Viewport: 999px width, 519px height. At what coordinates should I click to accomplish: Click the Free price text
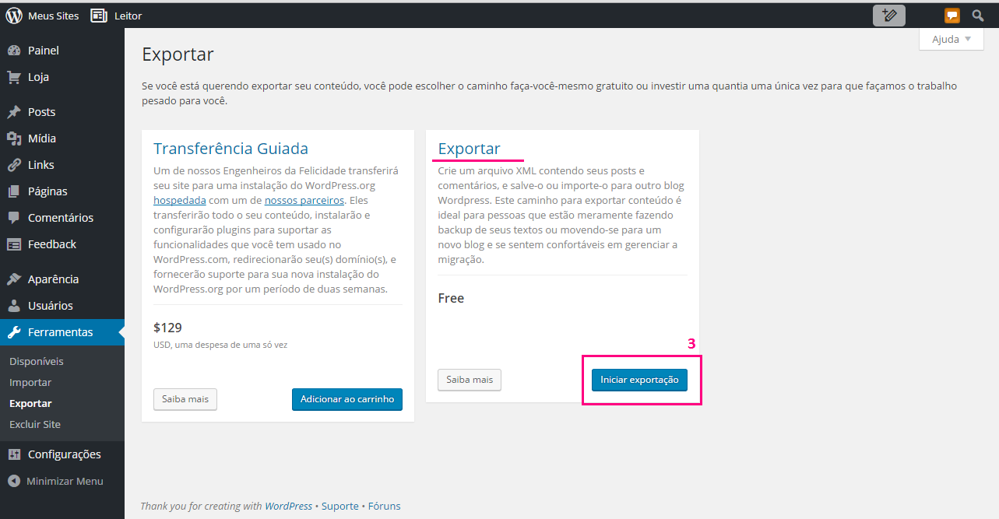[x=451, y=298]
